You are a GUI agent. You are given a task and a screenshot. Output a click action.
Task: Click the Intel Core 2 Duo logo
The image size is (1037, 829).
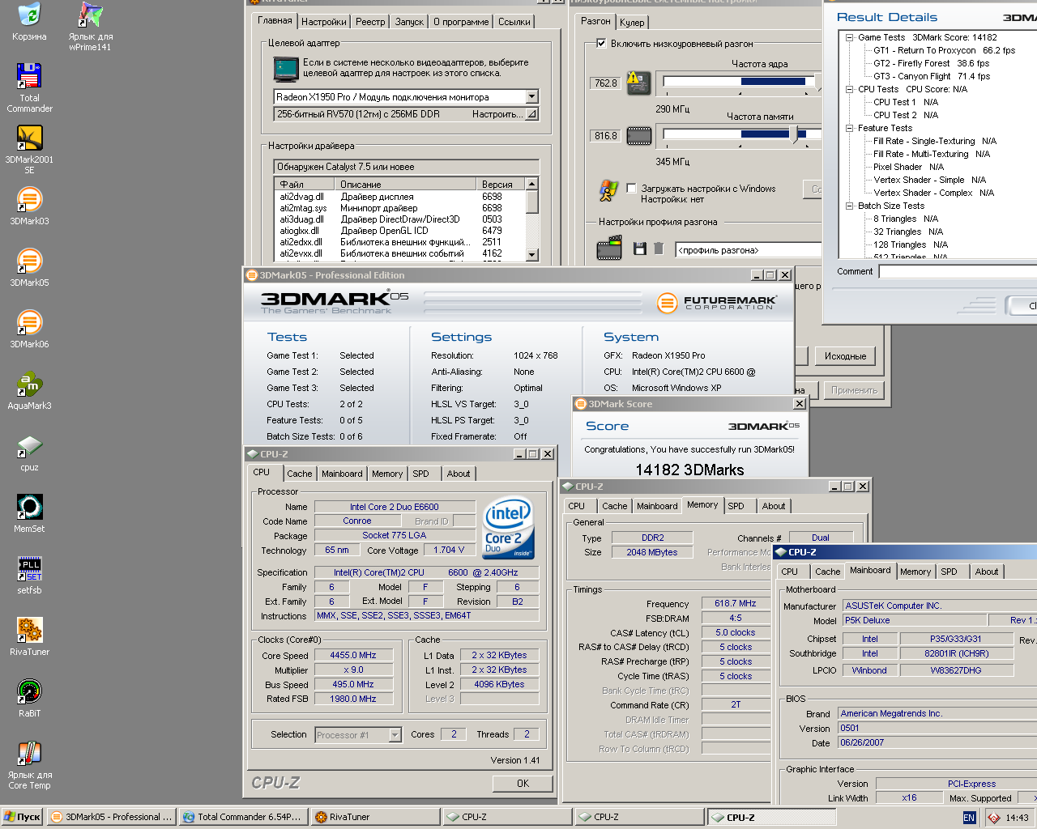pyautogui.click(x=509, y=528)
